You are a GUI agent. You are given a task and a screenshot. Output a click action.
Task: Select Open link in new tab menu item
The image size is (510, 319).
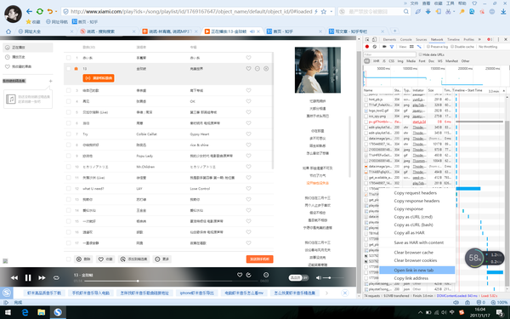pyautogui.click(x=417, y=271)
